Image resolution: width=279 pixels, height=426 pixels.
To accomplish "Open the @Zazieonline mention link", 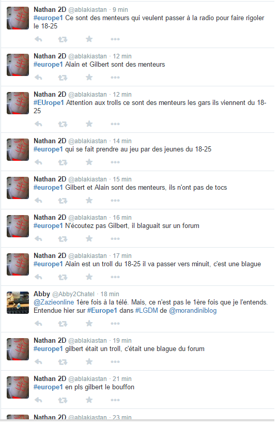I will coord(54,302).
